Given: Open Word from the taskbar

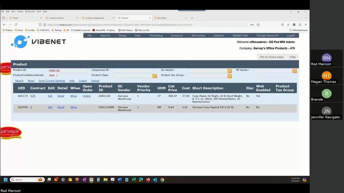Looking at the screenshot, I should tap(120, 180).
